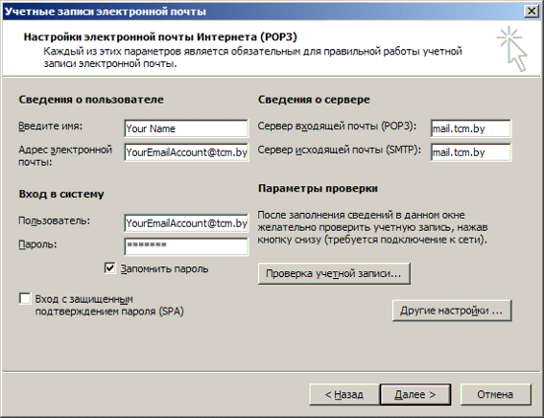
Task: Select the Адрес электронной почты field
Action: click(186, 152)
